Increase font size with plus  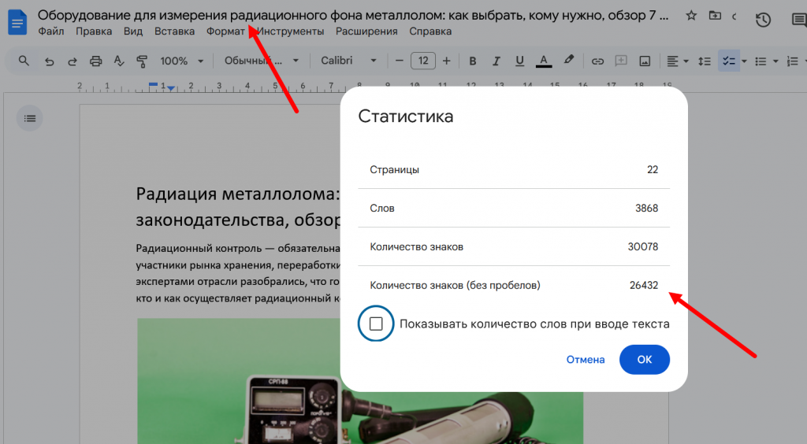point(446,61)
